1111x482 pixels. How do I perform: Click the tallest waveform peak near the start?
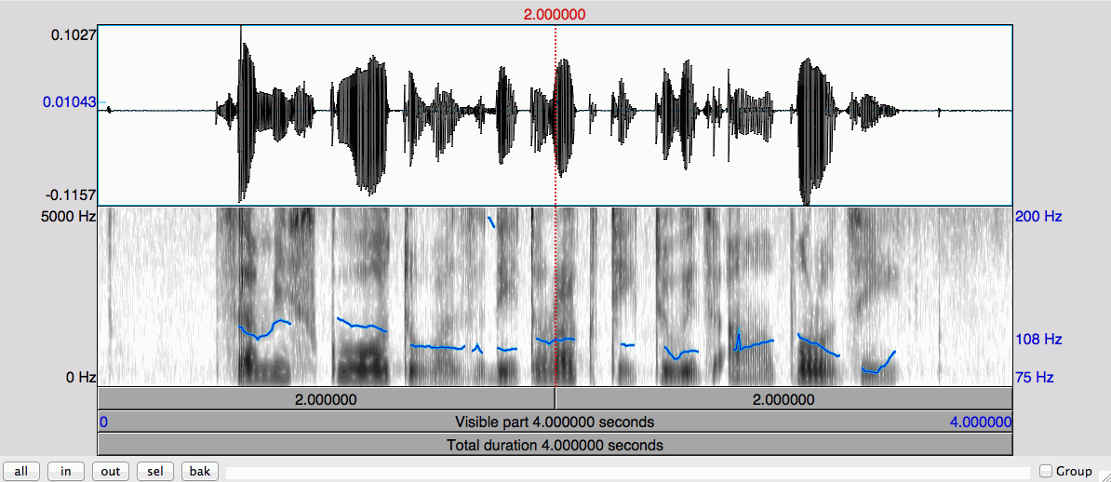[x=241, y=56]
